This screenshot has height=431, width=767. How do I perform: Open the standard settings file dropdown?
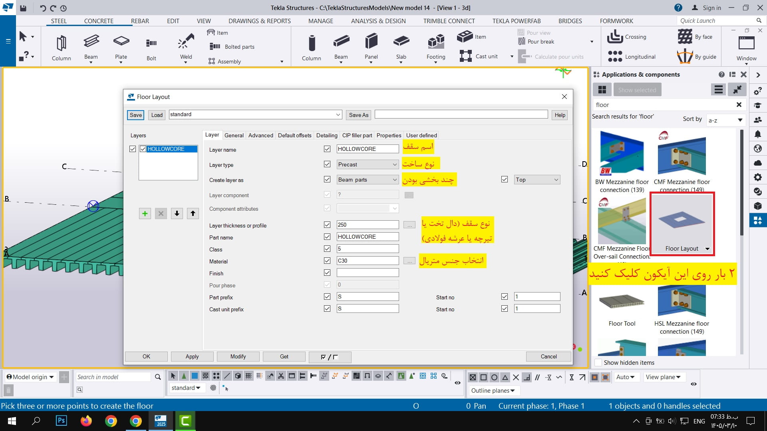click(x=255, y=115)
